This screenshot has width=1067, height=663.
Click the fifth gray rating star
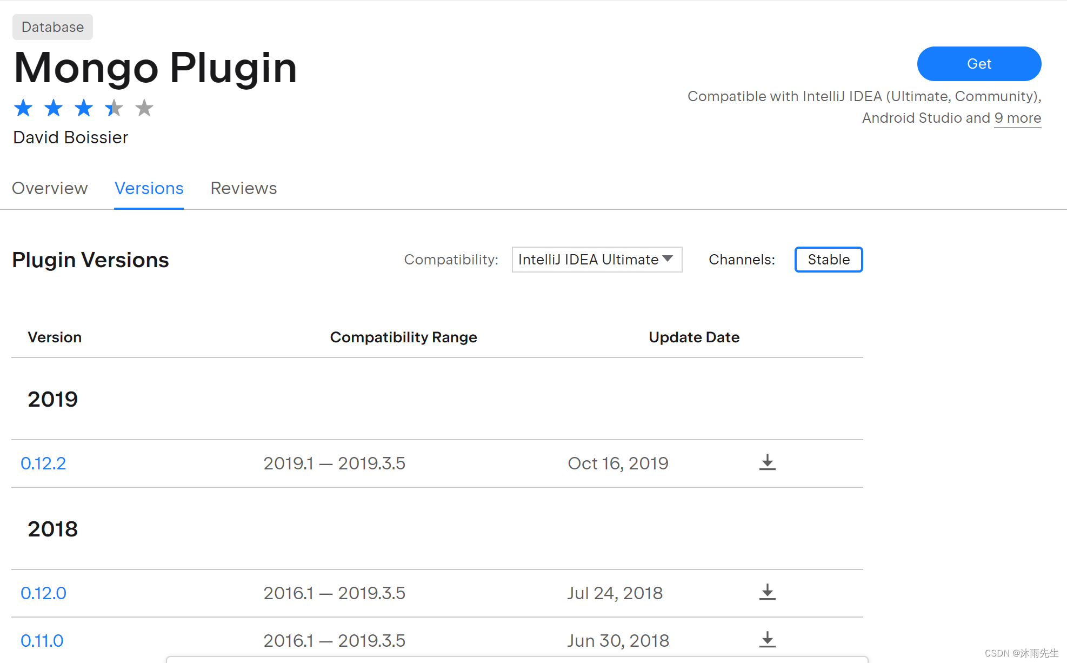click(x=144, y=108)
